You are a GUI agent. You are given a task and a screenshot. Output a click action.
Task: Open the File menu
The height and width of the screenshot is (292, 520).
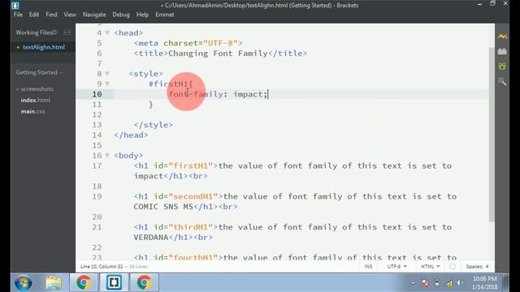(x=18, y=15)
